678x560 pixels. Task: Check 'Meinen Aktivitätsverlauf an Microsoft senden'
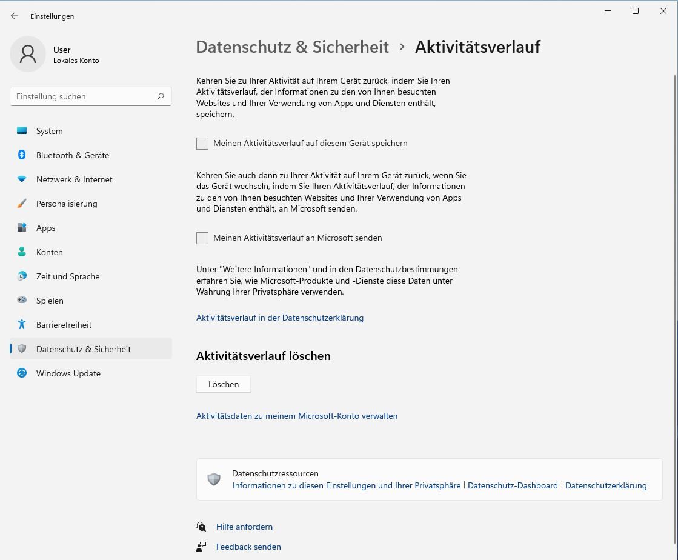[202, 238]
